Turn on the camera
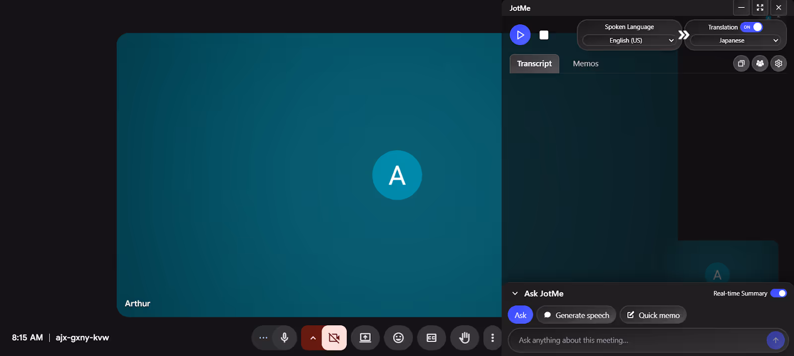This screenshot has width=794, height=356. 334,338
